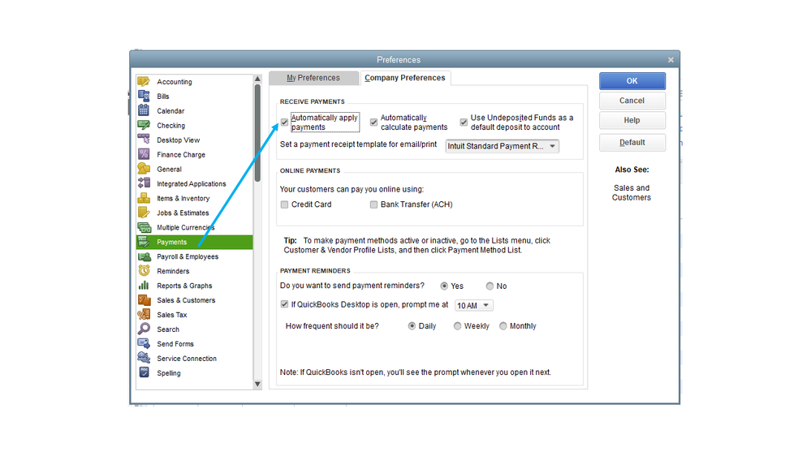The width and height of the screenshot is (811, 456).
Task: Select the General preferences icon
Action: point(144,169)
